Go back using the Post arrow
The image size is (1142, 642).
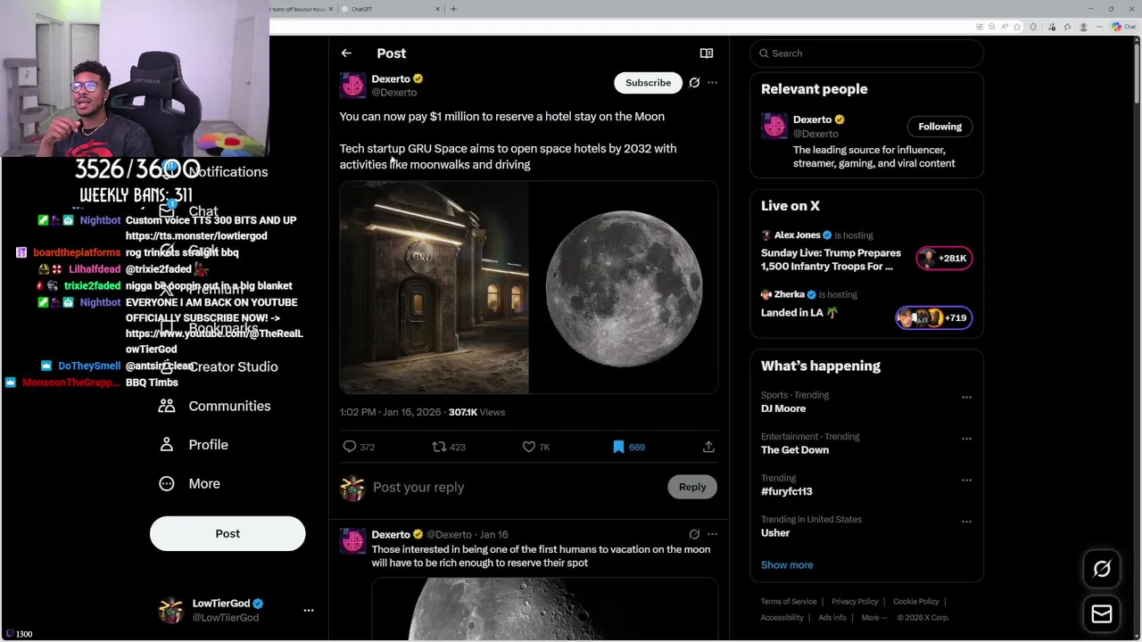[x=346, y=53]
